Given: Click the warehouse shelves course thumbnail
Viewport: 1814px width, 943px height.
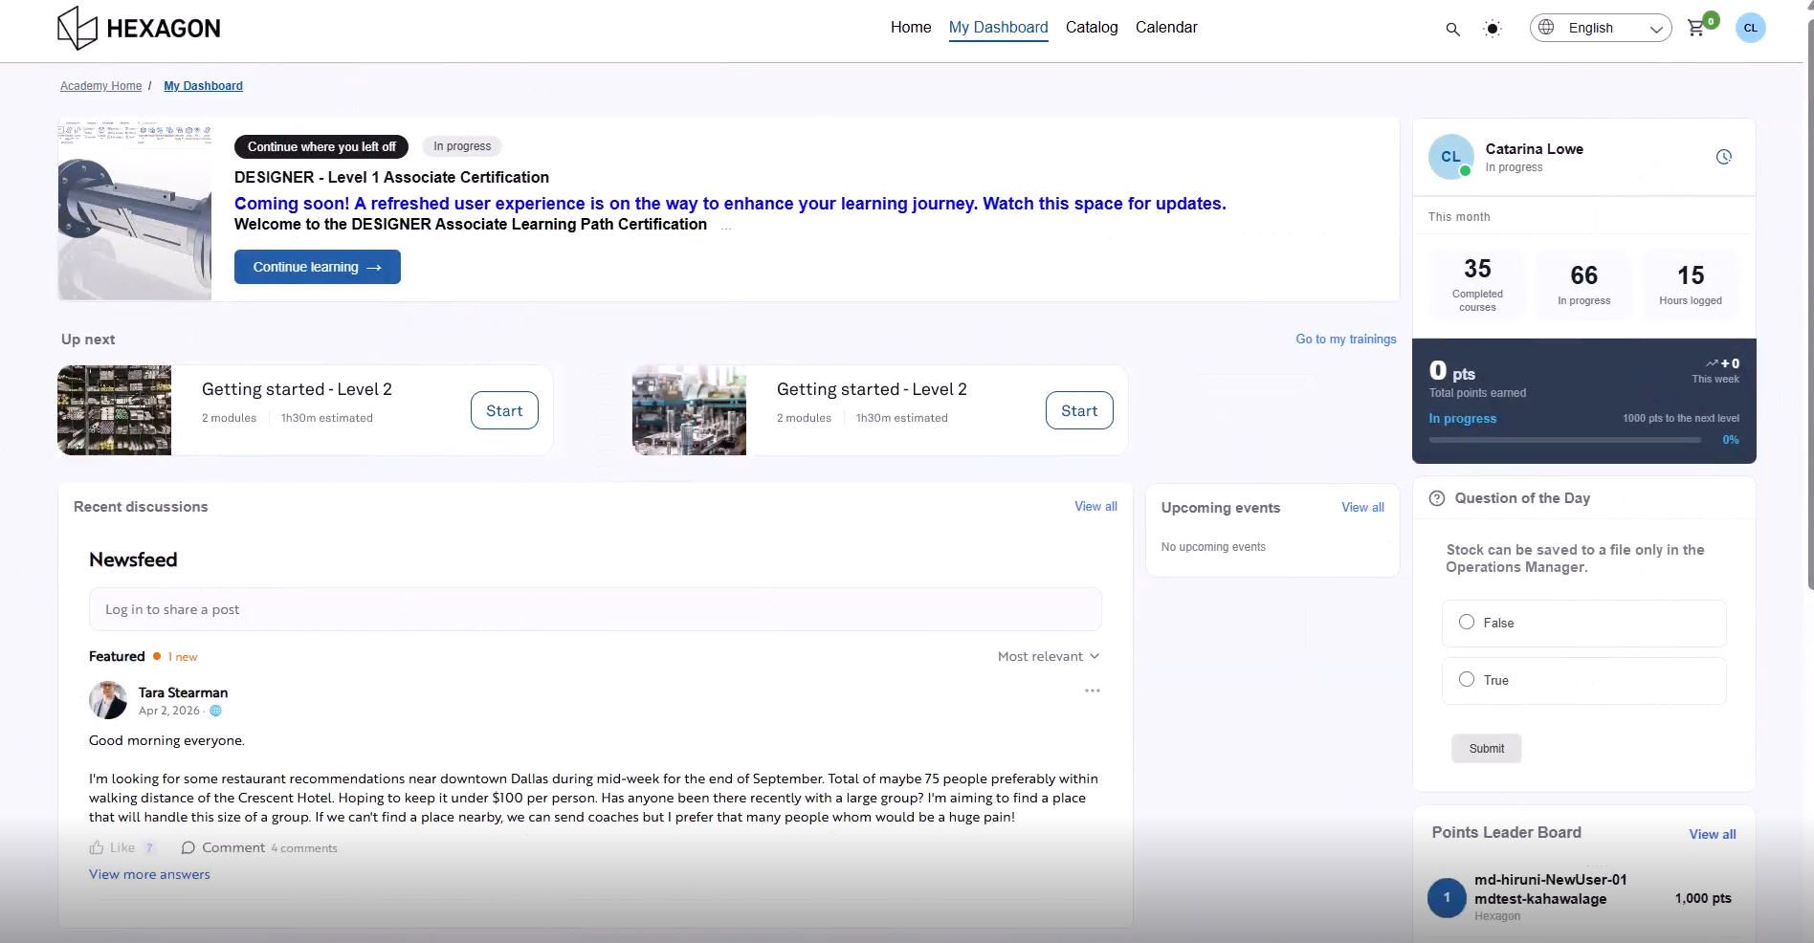Looking at the screenshot, I should [115, 410].
